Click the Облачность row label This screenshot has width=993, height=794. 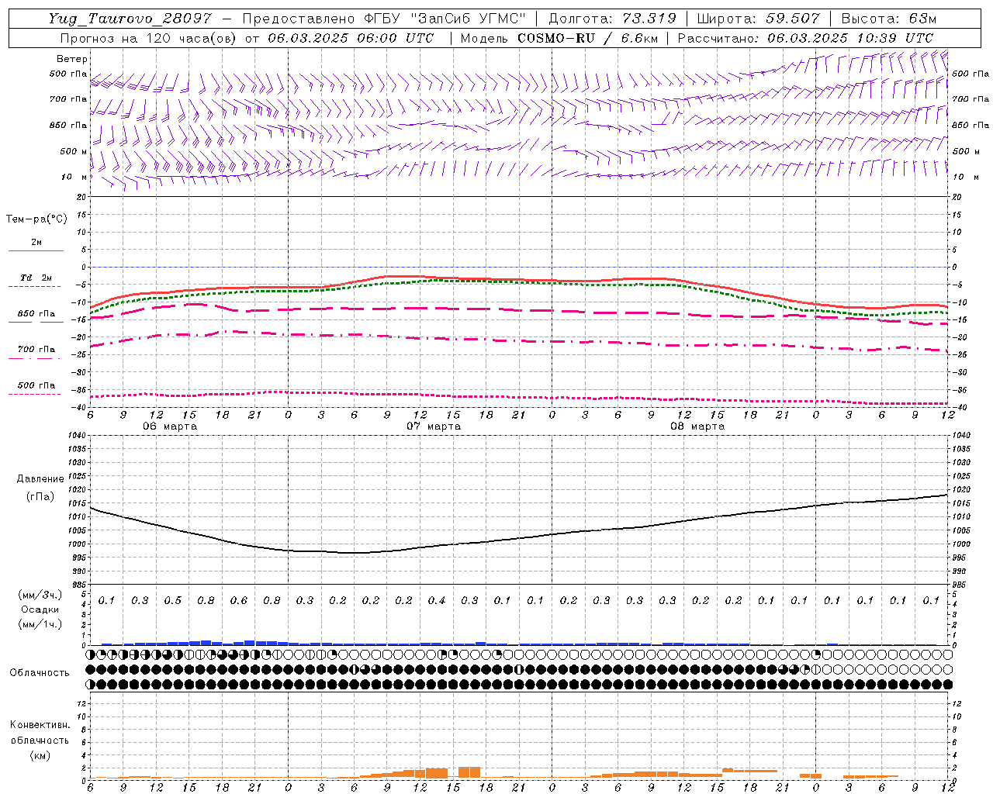(40, 673)
